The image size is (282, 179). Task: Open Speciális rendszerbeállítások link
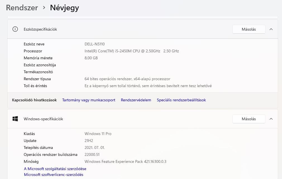click(181, 100)
